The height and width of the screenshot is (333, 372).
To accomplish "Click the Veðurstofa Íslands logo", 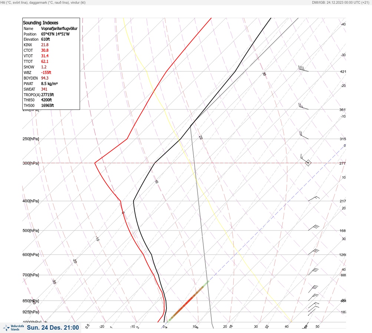I will [x=13, y=328].
